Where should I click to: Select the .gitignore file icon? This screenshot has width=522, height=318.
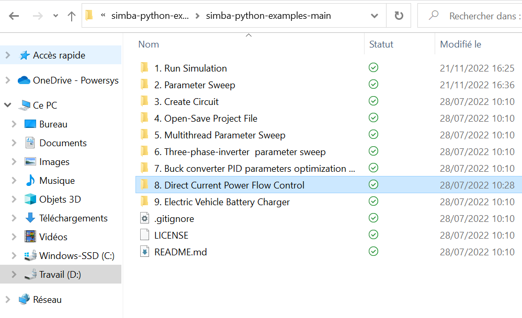coord(145,219)
